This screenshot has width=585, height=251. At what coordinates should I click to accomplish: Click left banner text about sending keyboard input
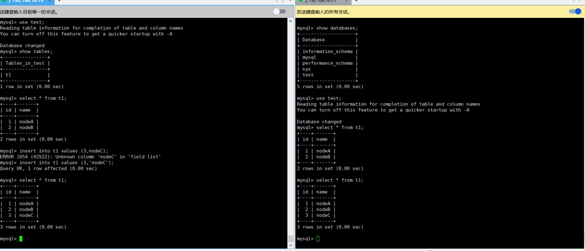click(29, 12)
